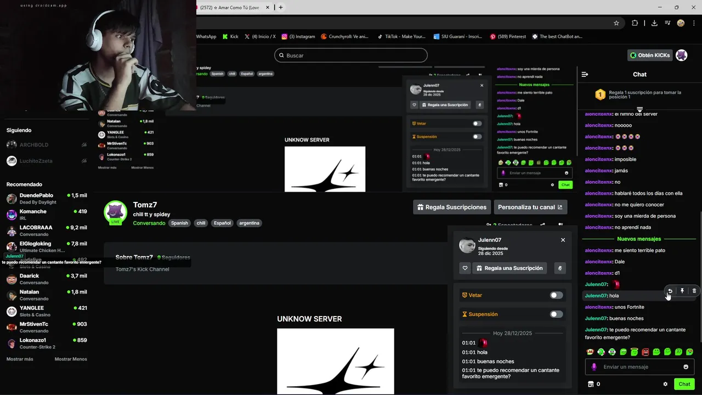Click the heart icon in large Julenn07 card

click(x=465, y=268)
